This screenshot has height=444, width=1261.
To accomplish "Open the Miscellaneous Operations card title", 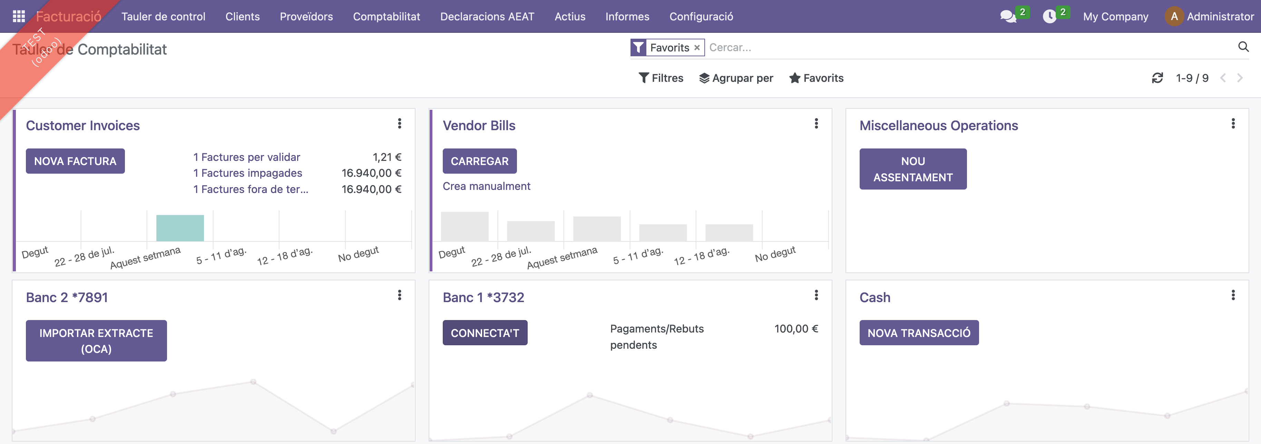I will 938,125.
